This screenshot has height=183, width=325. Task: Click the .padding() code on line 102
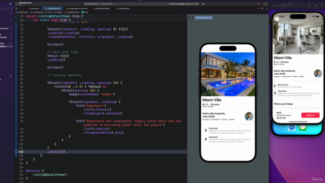tap(56, 151)
